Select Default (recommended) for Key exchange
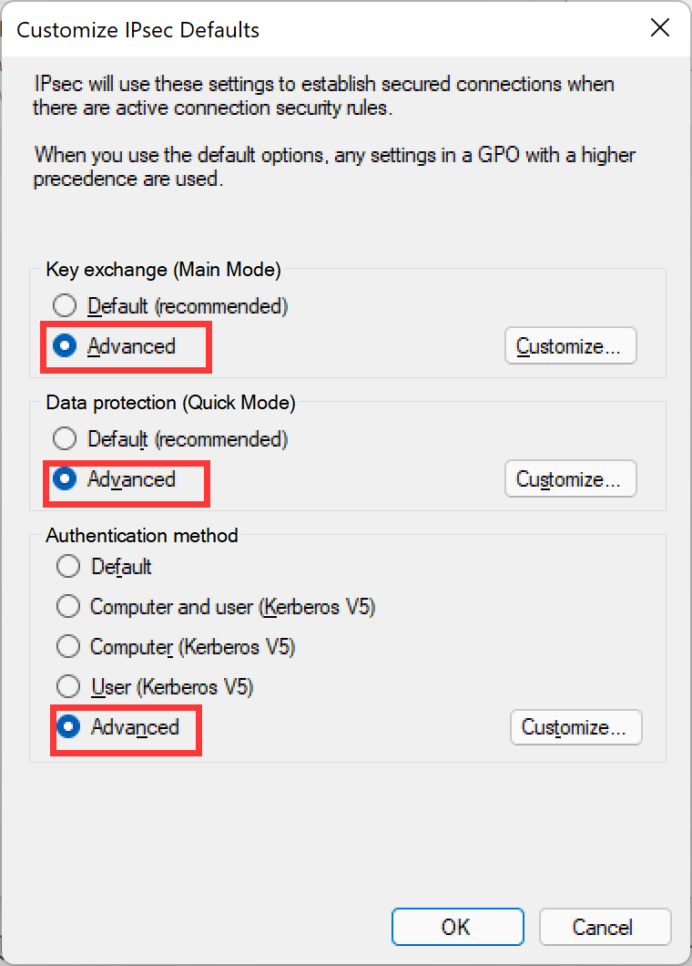This screenshot has height=966, width=692. tap(66, 306)
